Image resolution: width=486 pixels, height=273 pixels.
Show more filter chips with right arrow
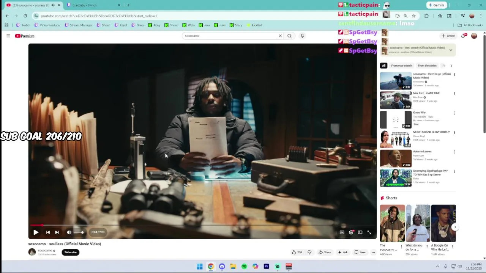click(451, 66)
